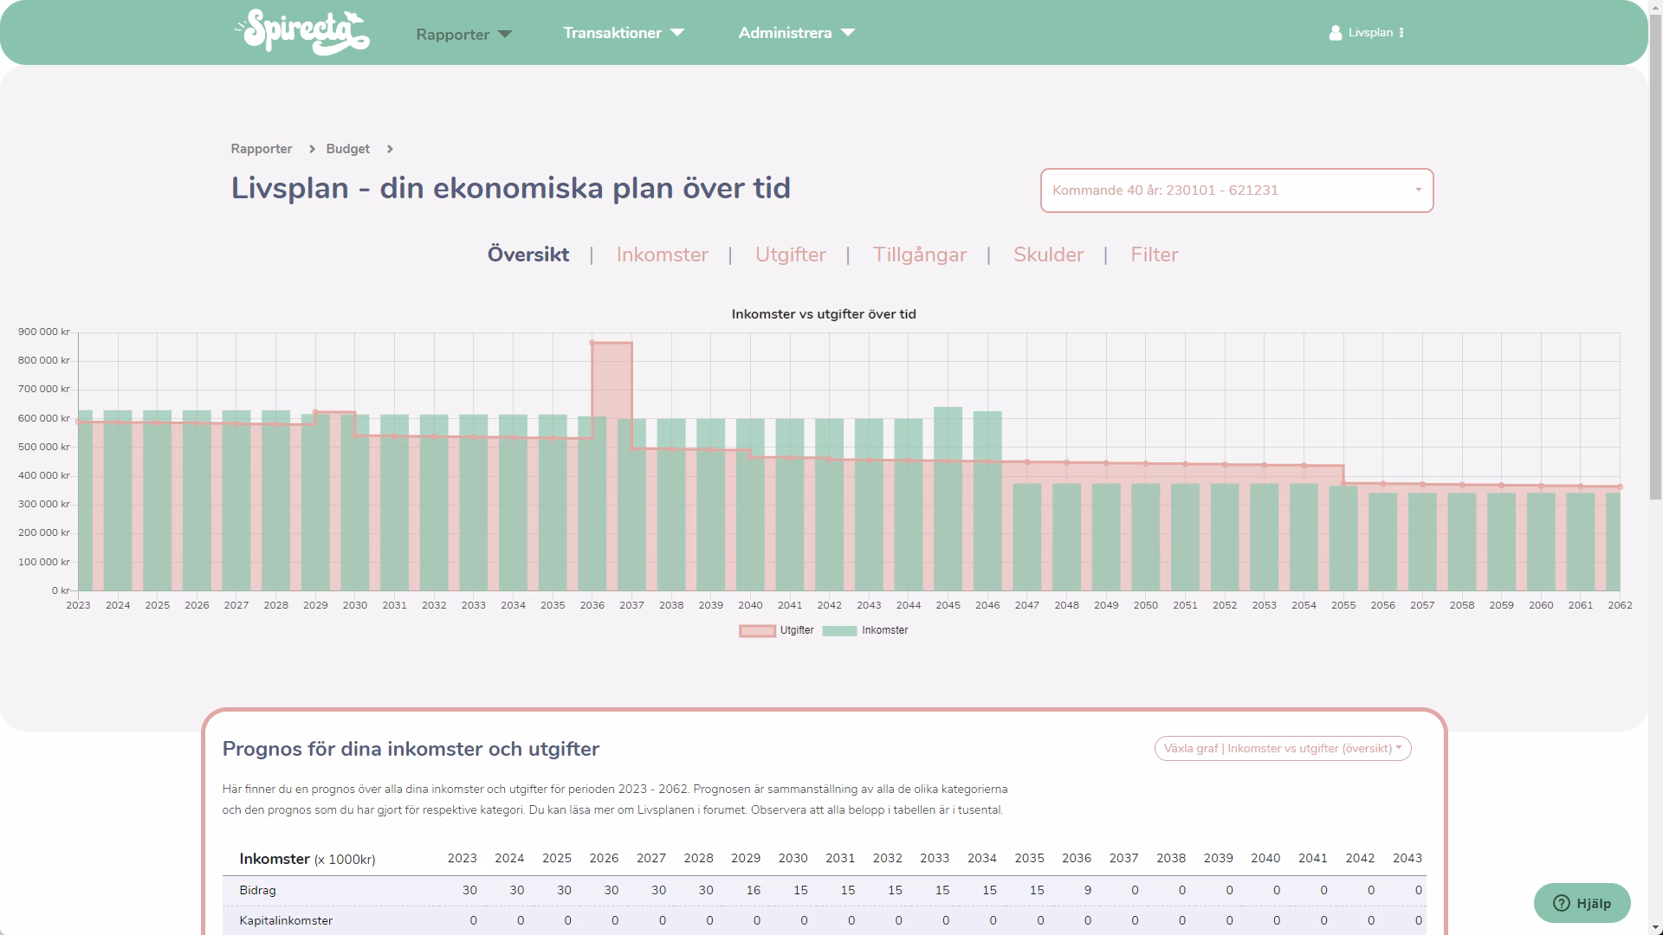Click the user profile icon
This screenshot has width=1663, height=935.
click(x=1335, y=33)
